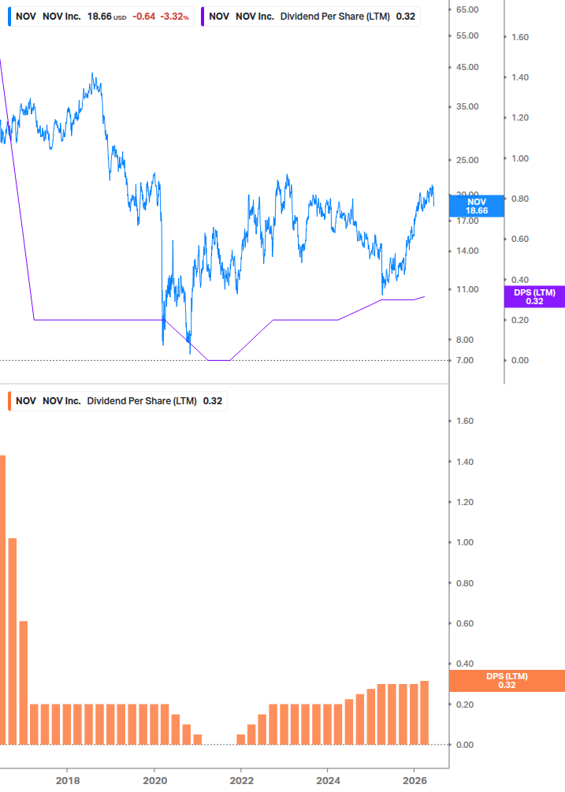
Task: Select the NOV Inc. price legend showing 18.66 USD
Action: pos(101,17)
